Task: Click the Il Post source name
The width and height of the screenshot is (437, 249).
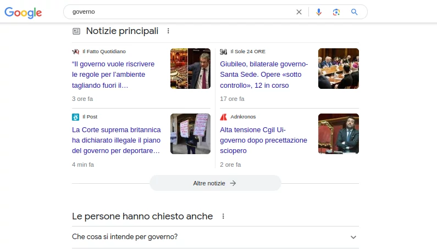Action: click(x=90, y=117)
